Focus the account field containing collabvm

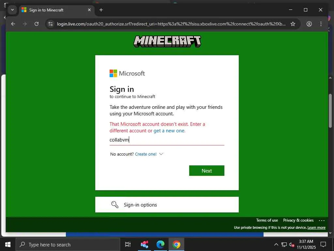click(x=167, y=140)
